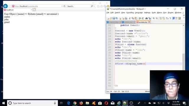189x106 pixels.
Task: Click the magnifier search icon in browser
Action: click(x=92, y=6)
